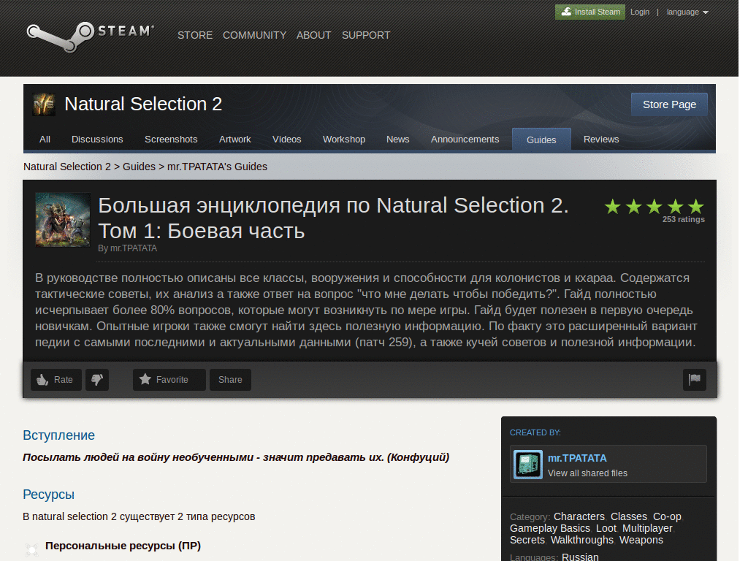Click Natural Selection 2 breadcrumb link

(66, 167)
